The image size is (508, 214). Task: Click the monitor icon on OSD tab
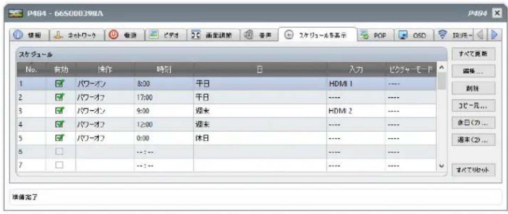(x=403, y=35)
